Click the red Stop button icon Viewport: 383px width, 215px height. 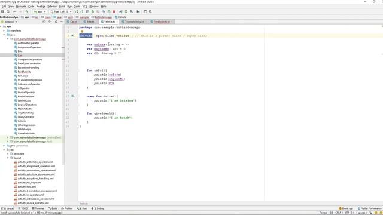pyautogui.click(x=114, y=11)
